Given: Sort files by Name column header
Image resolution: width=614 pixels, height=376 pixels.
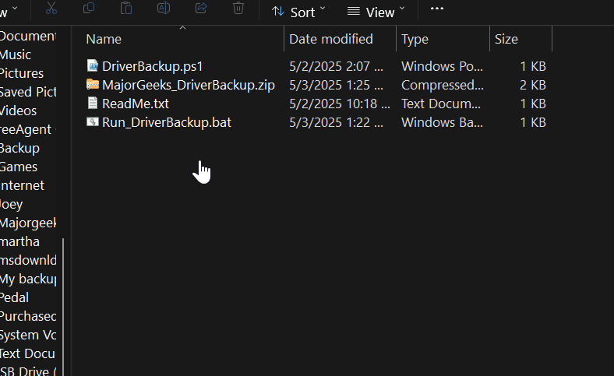Looking at the screenshot, I should pos(104,39).
